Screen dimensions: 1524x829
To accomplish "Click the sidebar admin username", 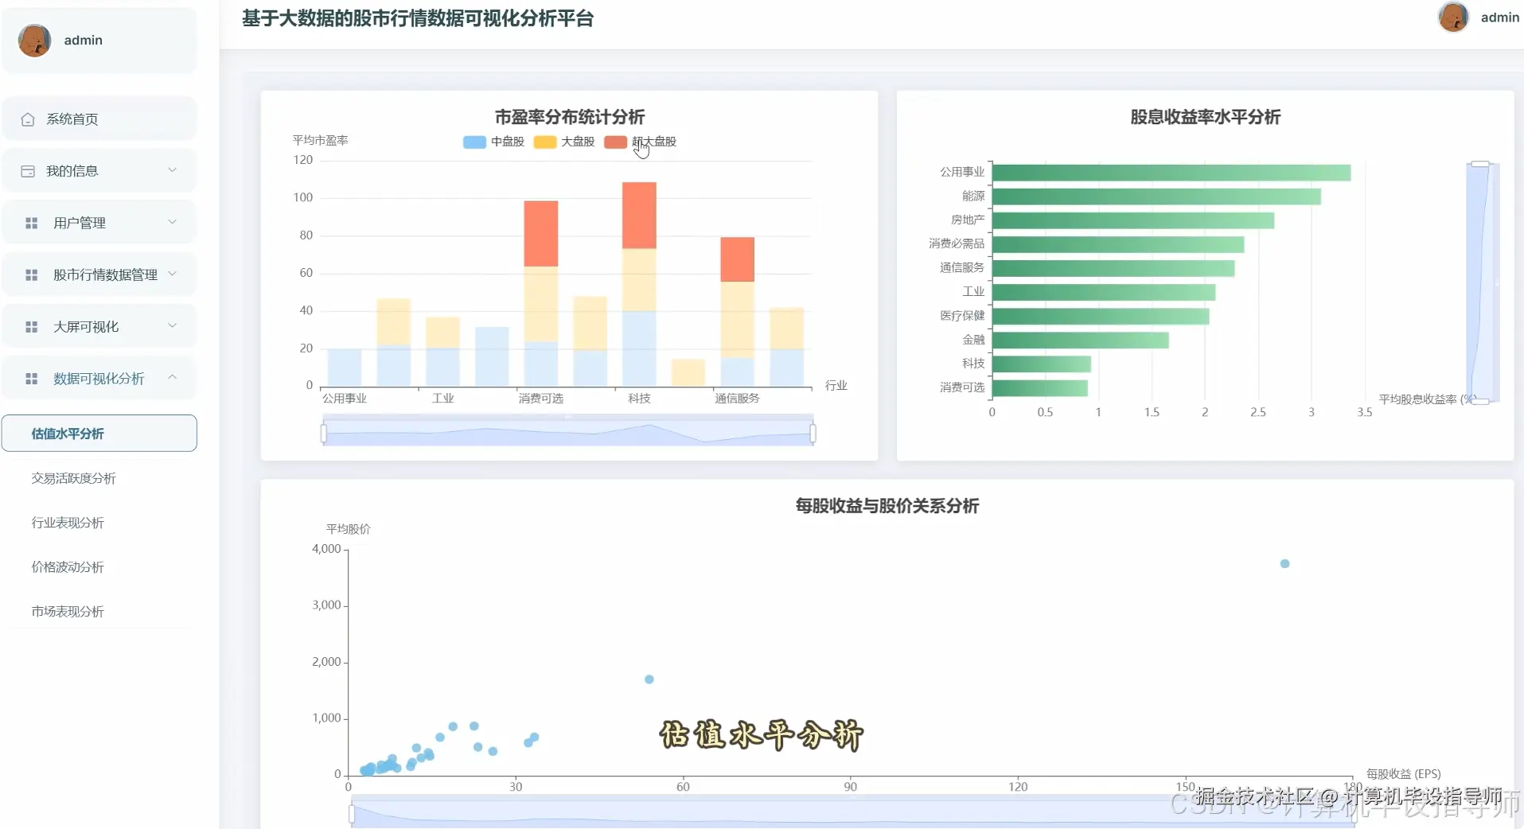I will coord(84,41).
